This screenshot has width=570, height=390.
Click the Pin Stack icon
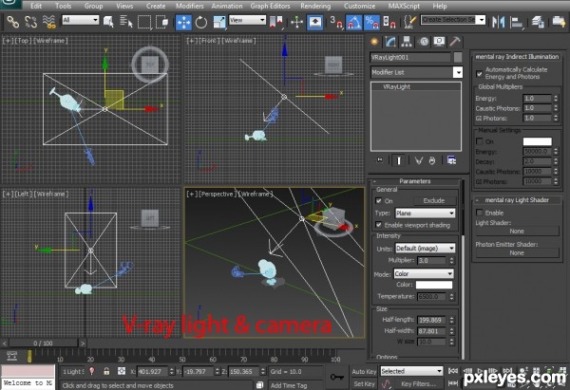(x=380, y=160)
